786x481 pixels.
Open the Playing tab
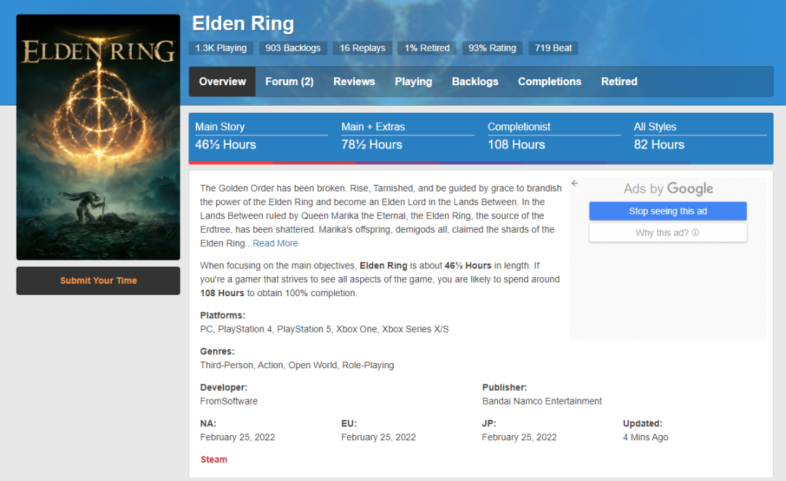413,82
